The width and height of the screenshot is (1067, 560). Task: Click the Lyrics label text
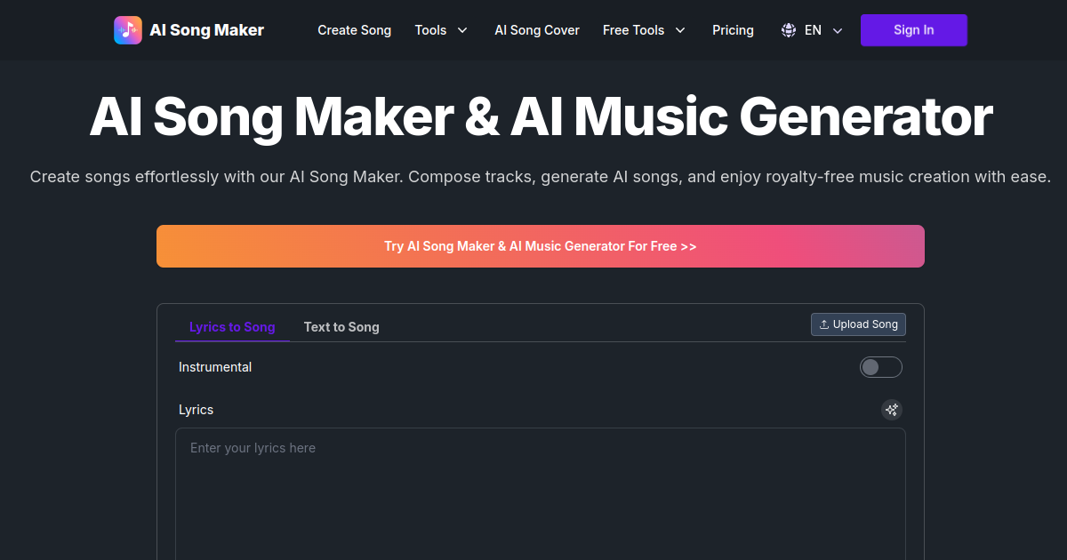(x=197, y=410)
